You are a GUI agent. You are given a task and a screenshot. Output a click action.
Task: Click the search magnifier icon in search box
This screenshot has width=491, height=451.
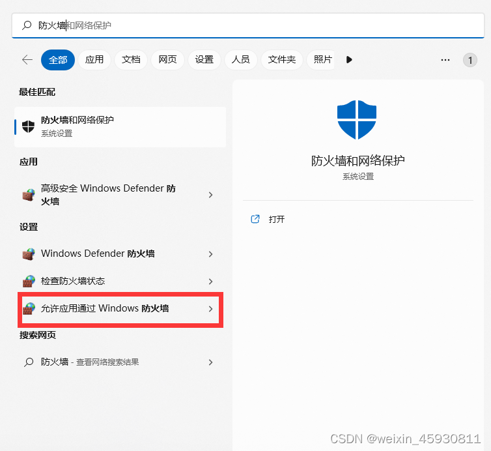(27, 25)
